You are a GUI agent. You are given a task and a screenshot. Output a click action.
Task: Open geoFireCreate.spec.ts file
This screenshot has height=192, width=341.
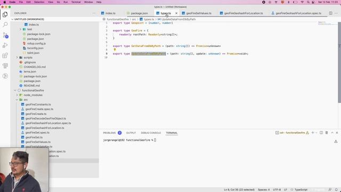coord(39,109)
